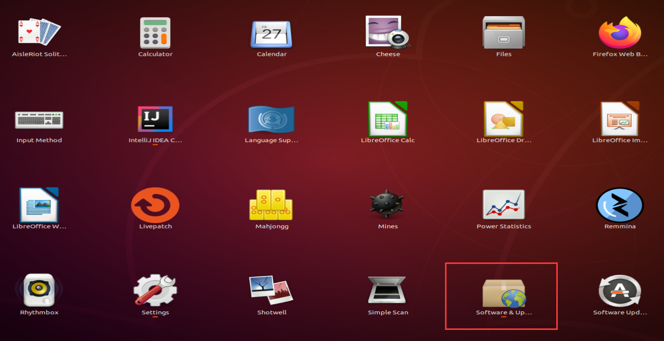Launch Power Statistics
664x341 pixels.
coord(503,204)
